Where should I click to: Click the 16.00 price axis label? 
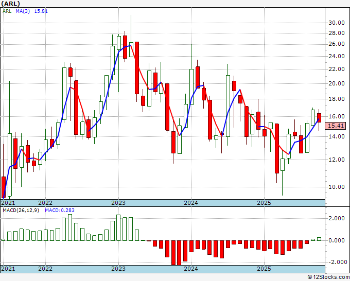[x=337, y=116]
